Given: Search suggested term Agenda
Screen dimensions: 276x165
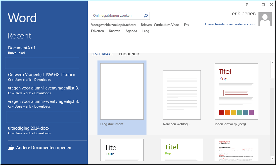Looking at the screenshot, I should [131, 31].
